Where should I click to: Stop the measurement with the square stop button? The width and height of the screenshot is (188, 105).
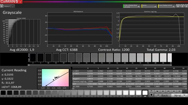[151, 95]
